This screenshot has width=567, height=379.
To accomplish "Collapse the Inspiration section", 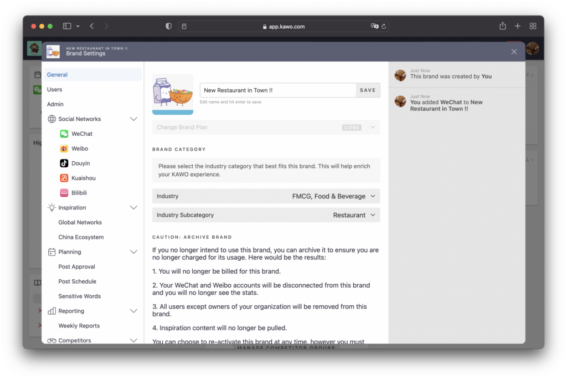I will point(133,207).
